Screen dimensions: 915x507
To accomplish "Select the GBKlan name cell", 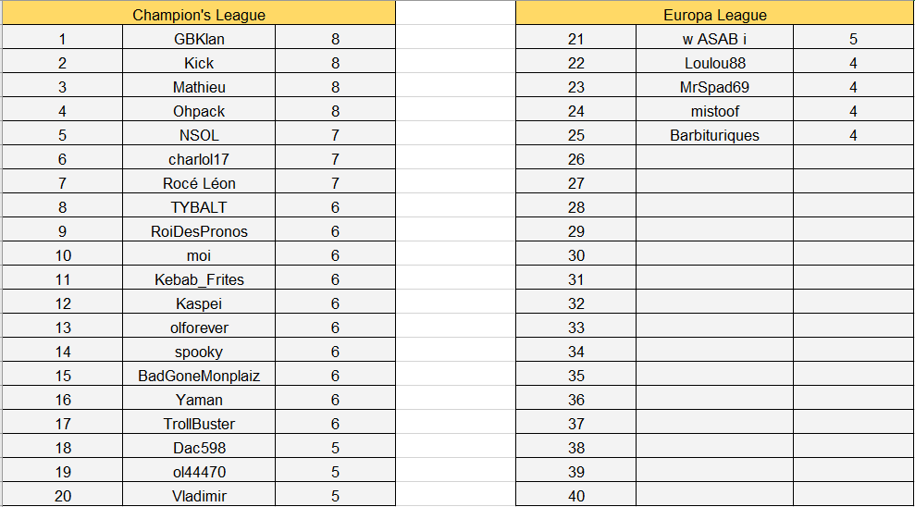I will coord(199,39).
